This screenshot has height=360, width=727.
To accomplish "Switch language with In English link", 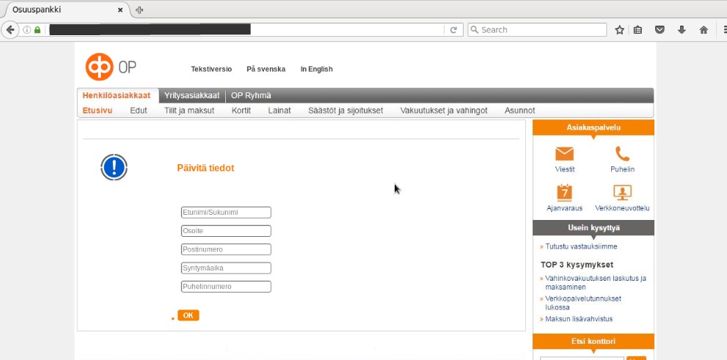I will [x=316, y=69].
